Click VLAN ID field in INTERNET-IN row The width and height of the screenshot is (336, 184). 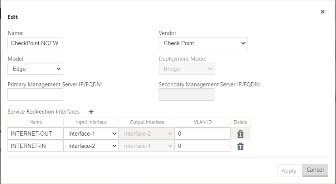coord(203,146)
